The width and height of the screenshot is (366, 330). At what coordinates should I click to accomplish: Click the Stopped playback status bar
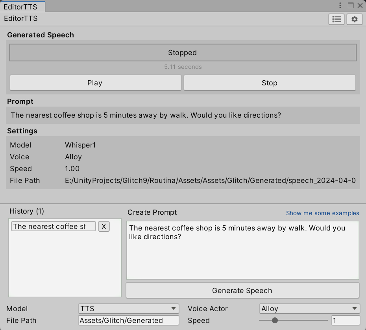[183, 53]
